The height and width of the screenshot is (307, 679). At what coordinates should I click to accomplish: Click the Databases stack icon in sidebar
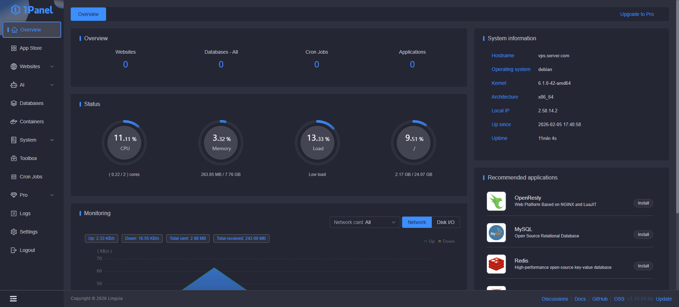point(14,103)
